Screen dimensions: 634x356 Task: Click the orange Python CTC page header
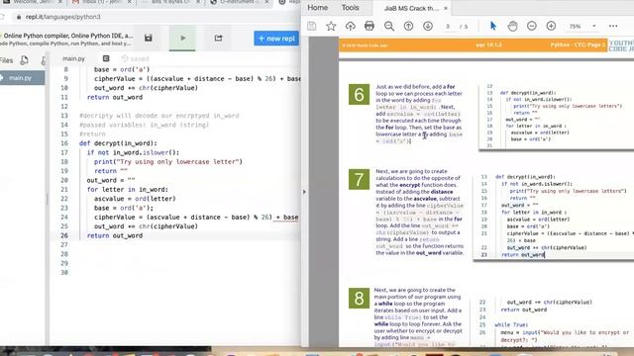click(x=473, y=44)
